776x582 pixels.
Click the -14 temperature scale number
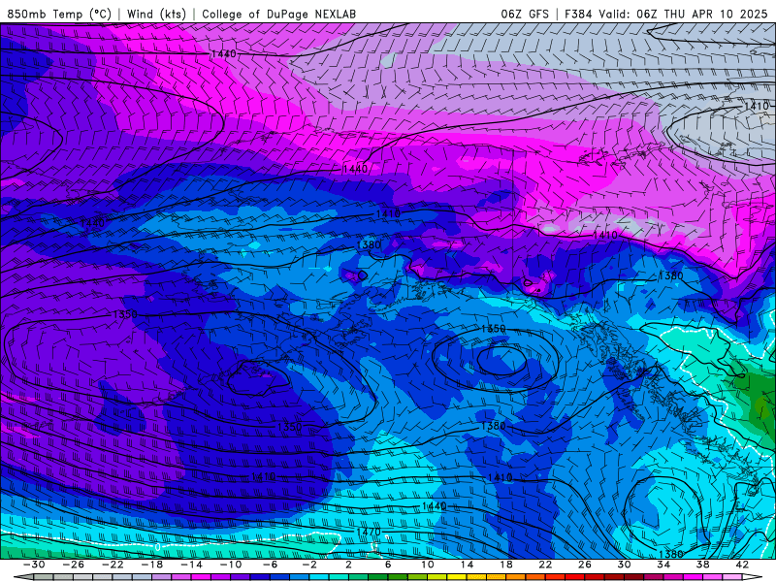click(x=191, y=565)
